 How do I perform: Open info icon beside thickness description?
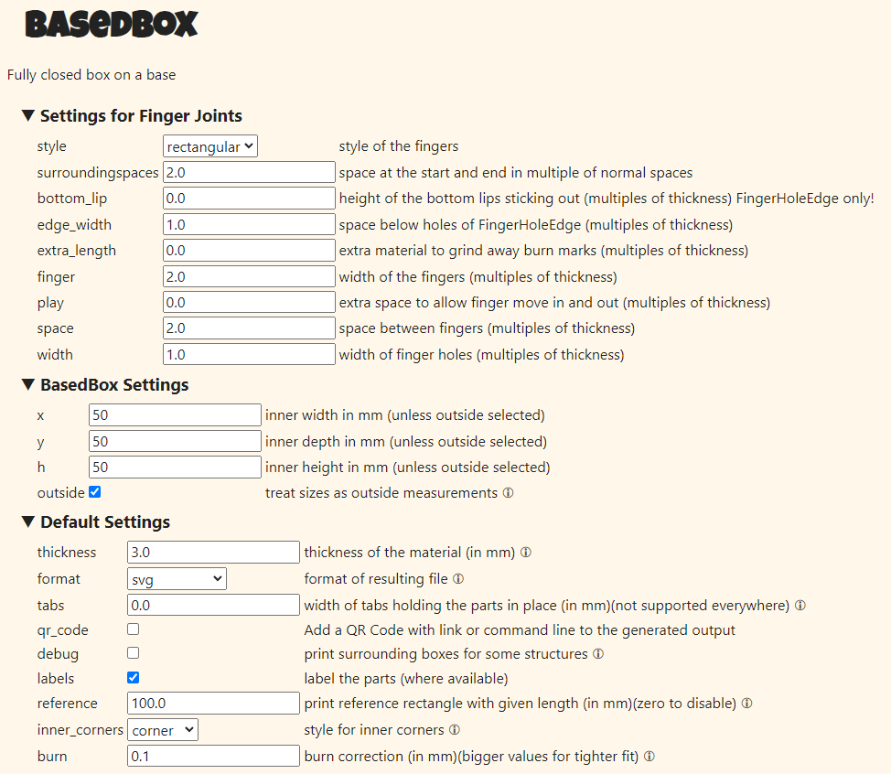[526, 553]
